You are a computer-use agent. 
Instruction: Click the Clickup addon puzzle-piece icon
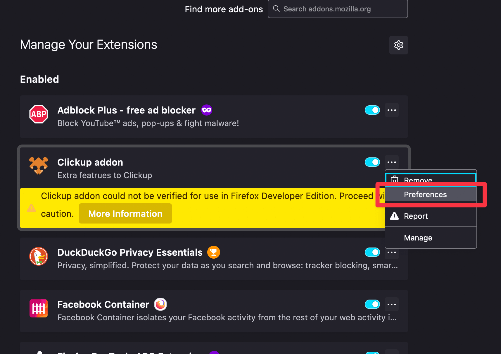pos(39,166)
